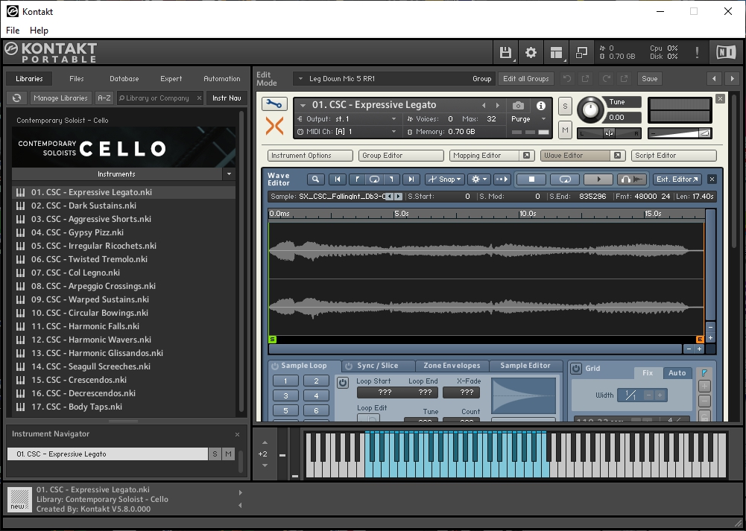
Task: Open the Wave Editor gear options dropdown
Action: 478,179
